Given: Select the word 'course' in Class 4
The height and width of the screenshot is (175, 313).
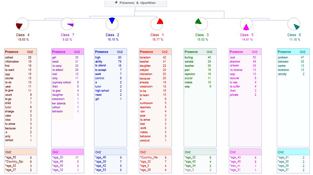Looking at the screenshot, I should click(9, 78).
